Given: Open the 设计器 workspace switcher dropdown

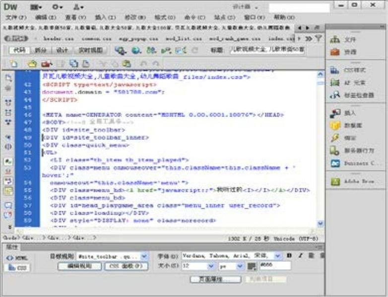Looking at the screenshot, I should click(245, 7).
